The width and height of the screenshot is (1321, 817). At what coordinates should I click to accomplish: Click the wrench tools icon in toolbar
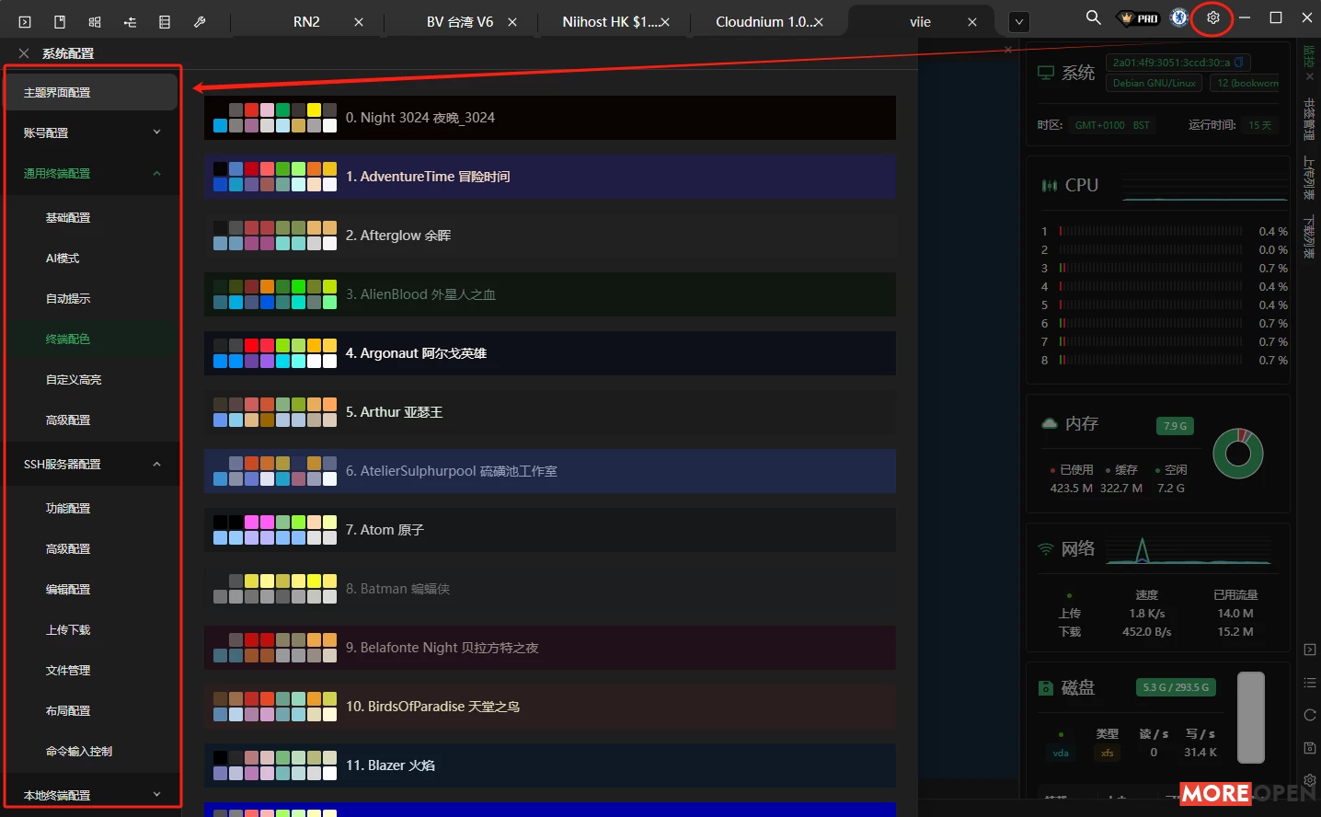click(x=201, y=21)
